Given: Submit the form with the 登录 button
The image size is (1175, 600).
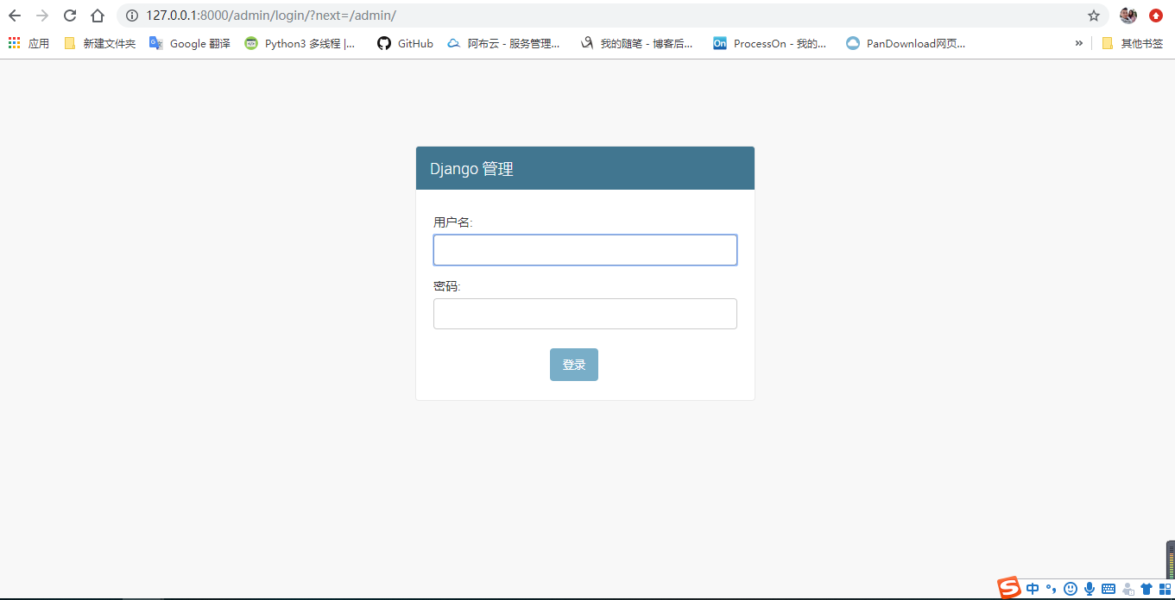Looking at the screenshot, I should (x=574, y=365).
